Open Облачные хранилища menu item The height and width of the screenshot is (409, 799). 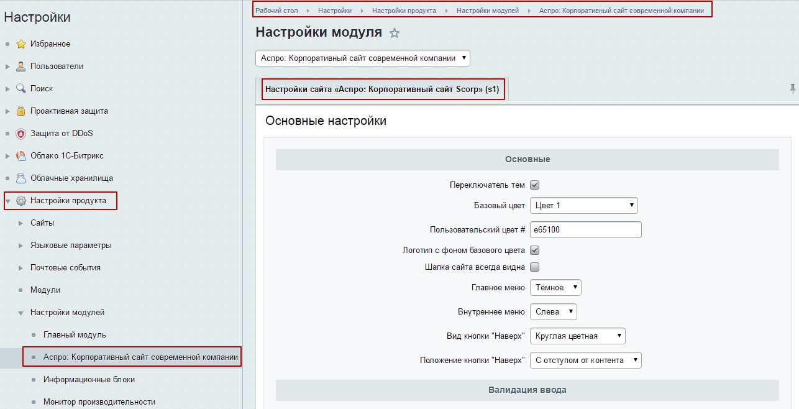click(x=71, y=178)
